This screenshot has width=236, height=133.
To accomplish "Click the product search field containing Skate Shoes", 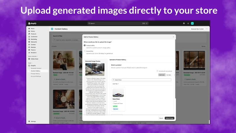I will 142,80.
